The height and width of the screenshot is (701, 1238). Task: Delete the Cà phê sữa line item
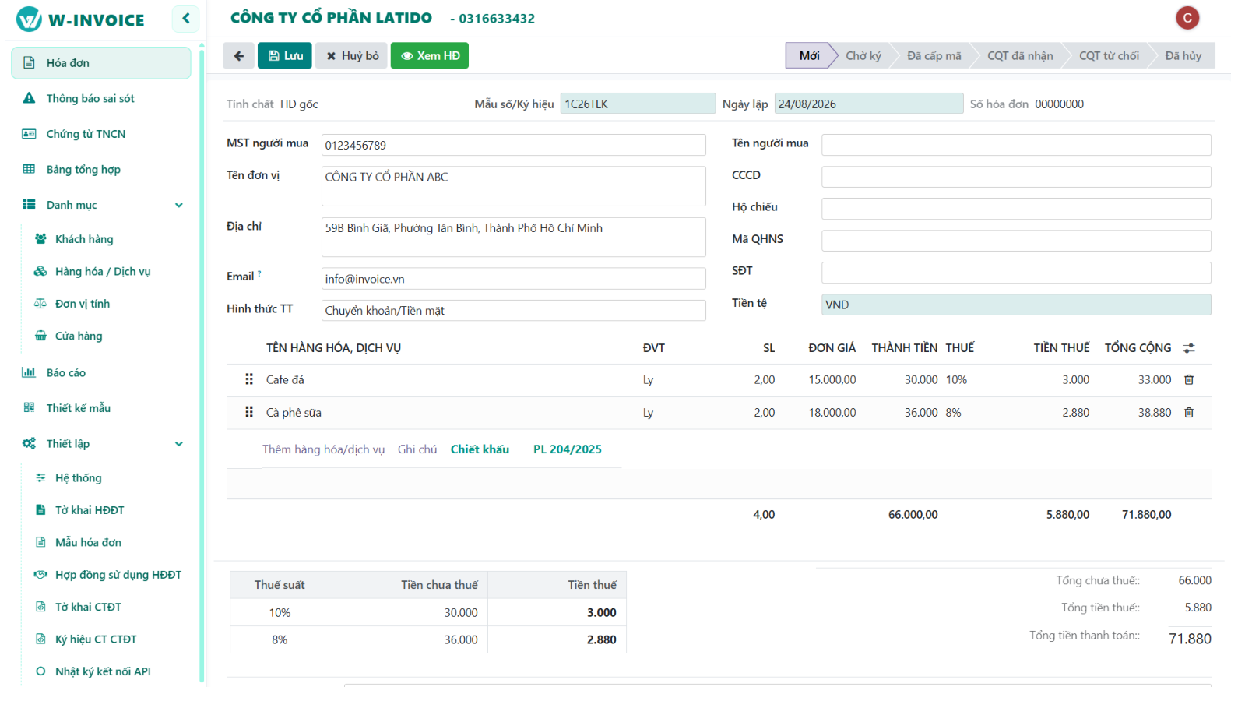point(1189,412)
